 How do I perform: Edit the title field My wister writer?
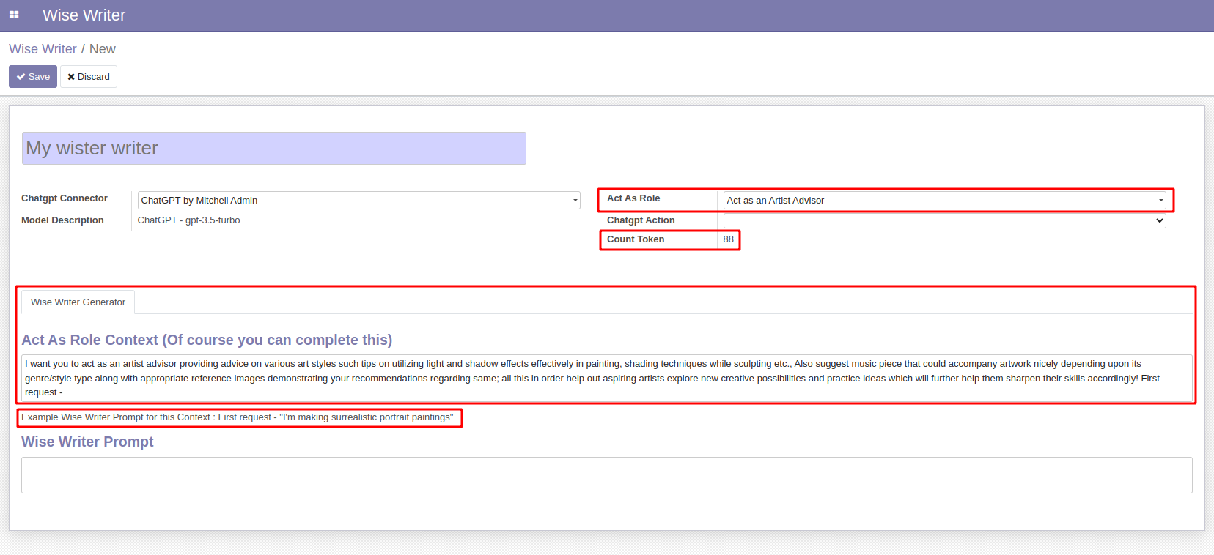pos(274,148)
